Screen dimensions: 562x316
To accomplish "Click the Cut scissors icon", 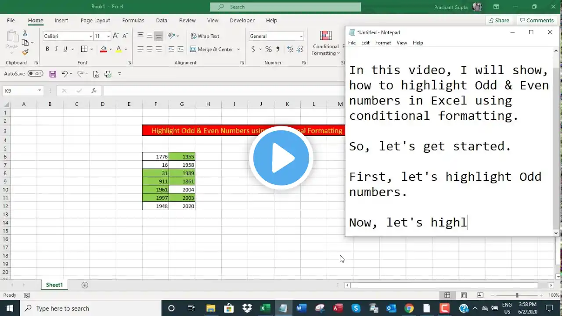I will pyautogui.click(x=25, y=33).
